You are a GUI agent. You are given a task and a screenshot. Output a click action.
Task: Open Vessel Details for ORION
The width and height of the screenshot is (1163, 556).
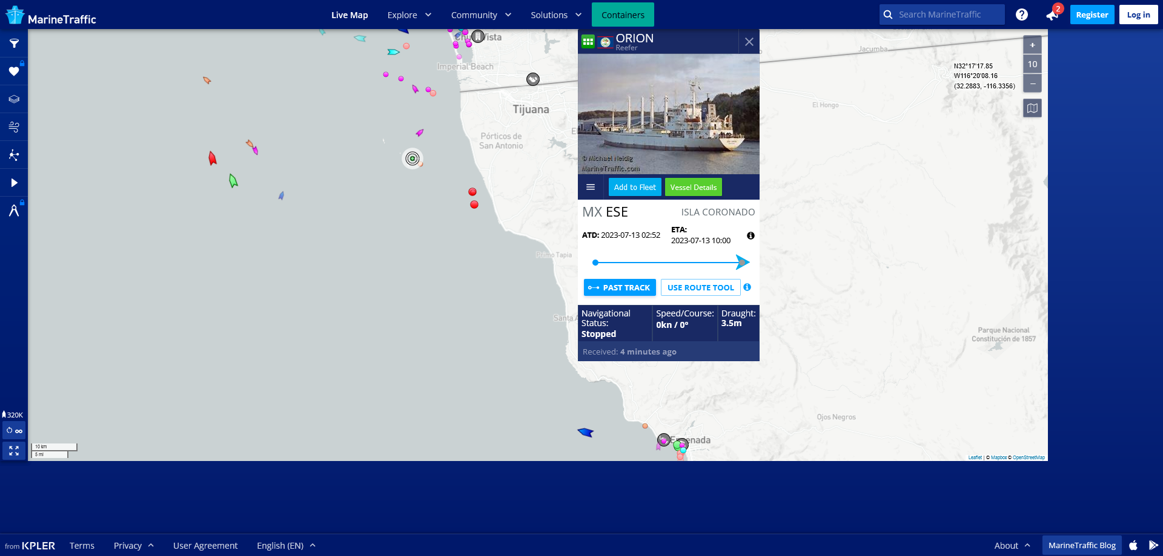[x=693, y=187]
